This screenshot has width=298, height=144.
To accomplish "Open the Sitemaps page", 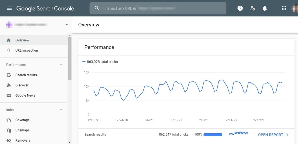I will [x=34, y=130].
